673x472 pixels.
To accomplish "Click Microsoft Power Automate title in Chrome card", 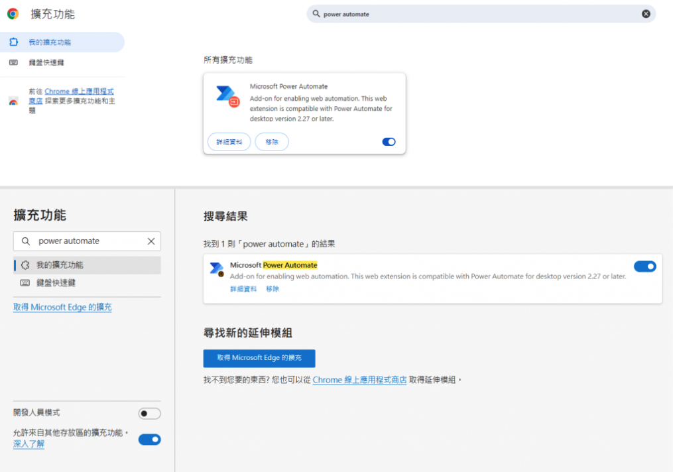I will [x=289, y=86].
